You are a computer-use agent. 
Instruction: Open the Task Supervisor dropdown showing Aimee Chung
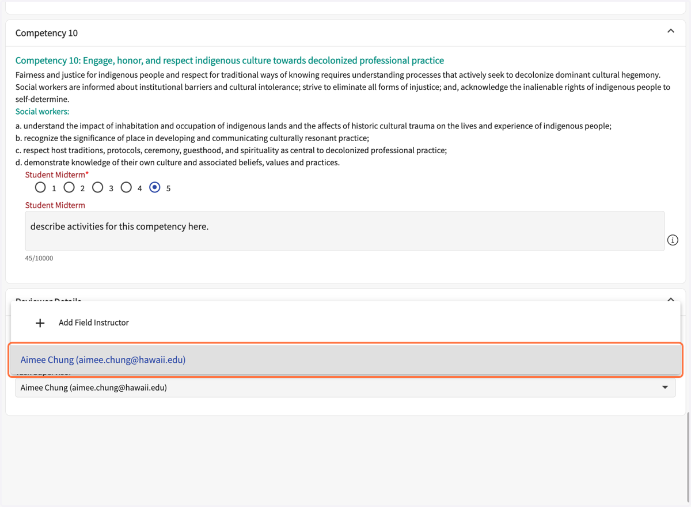click(x=345, y=388)
